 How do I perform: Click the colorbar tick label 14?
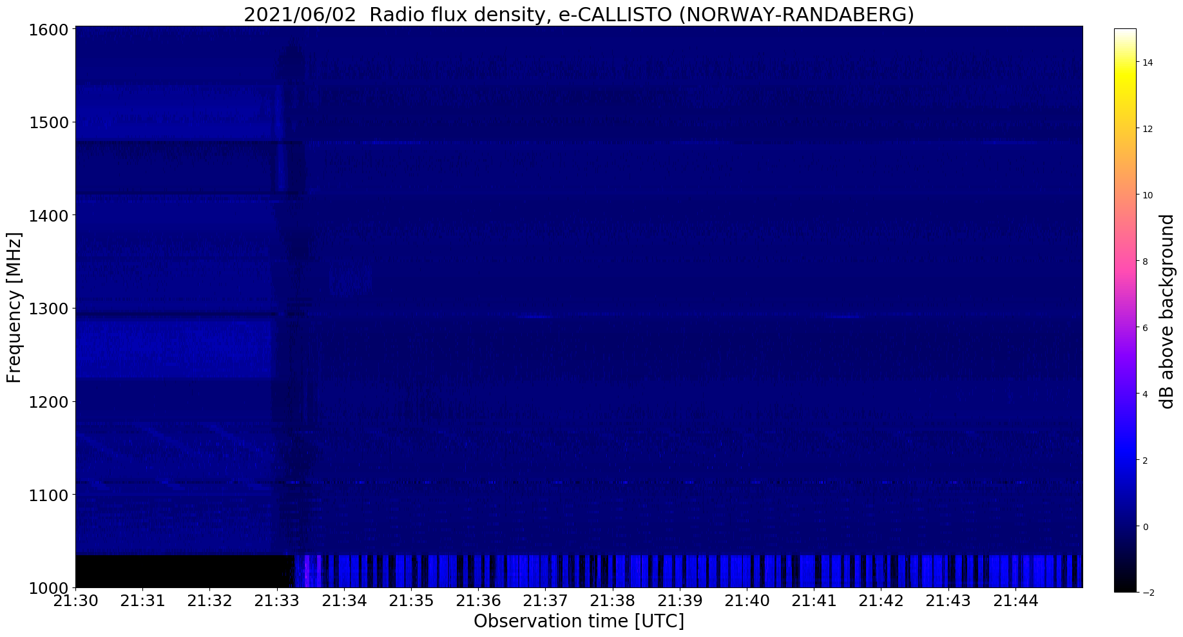1148,62
